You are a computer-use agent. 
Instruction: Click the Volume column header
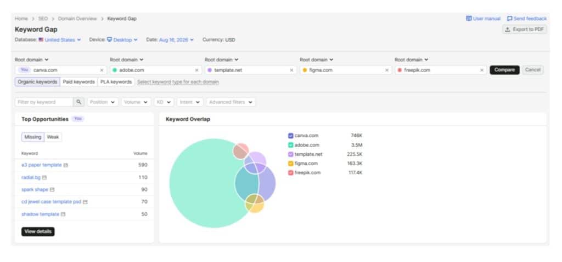(x=140, y=153)
